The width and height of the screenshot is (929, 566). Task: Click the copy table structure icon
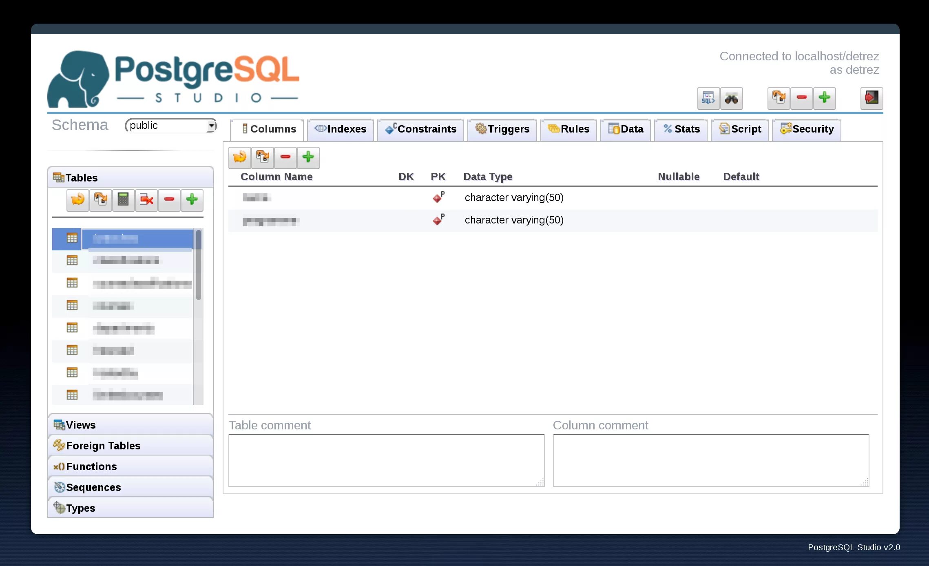[262, 157]
